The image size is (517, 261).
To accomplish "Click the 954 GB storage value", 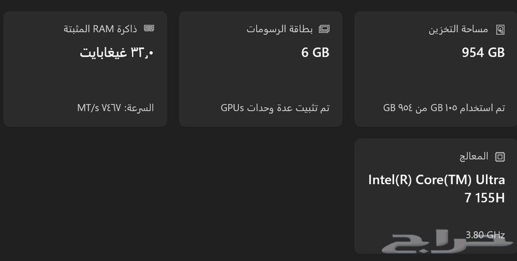I will pyautogui.click(x=483, y=53).
